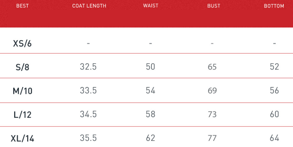The image size is (293, 147).
Task: Click waist value 50 for S/8
Action: (151, 67)
